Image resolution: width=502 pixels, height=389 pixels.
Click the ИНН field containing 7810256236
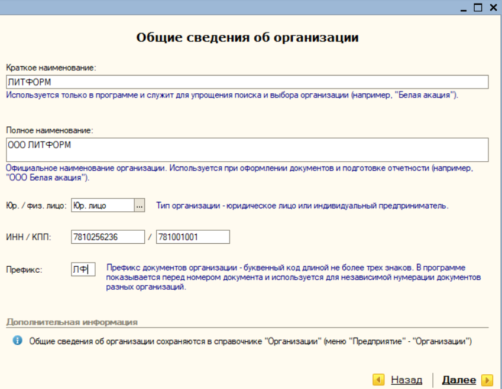tap(108, 237)
